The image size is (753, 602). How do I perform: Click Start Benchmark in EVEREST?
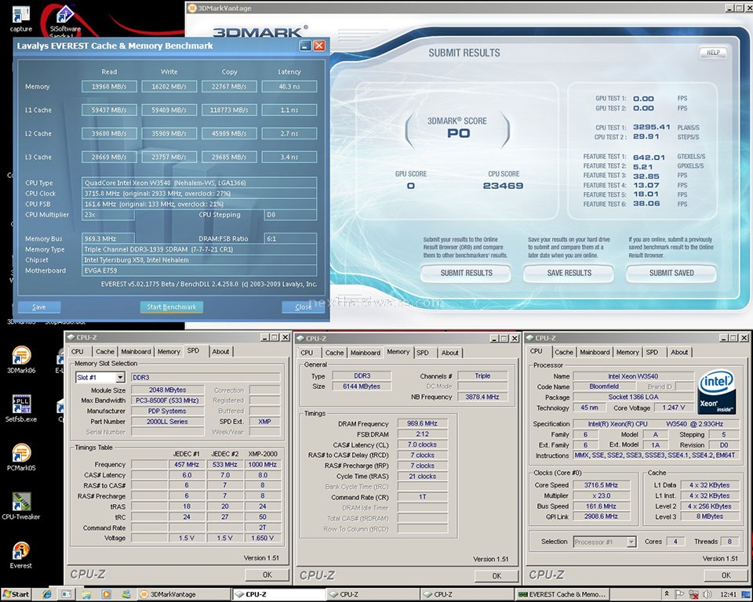[172, 307]
